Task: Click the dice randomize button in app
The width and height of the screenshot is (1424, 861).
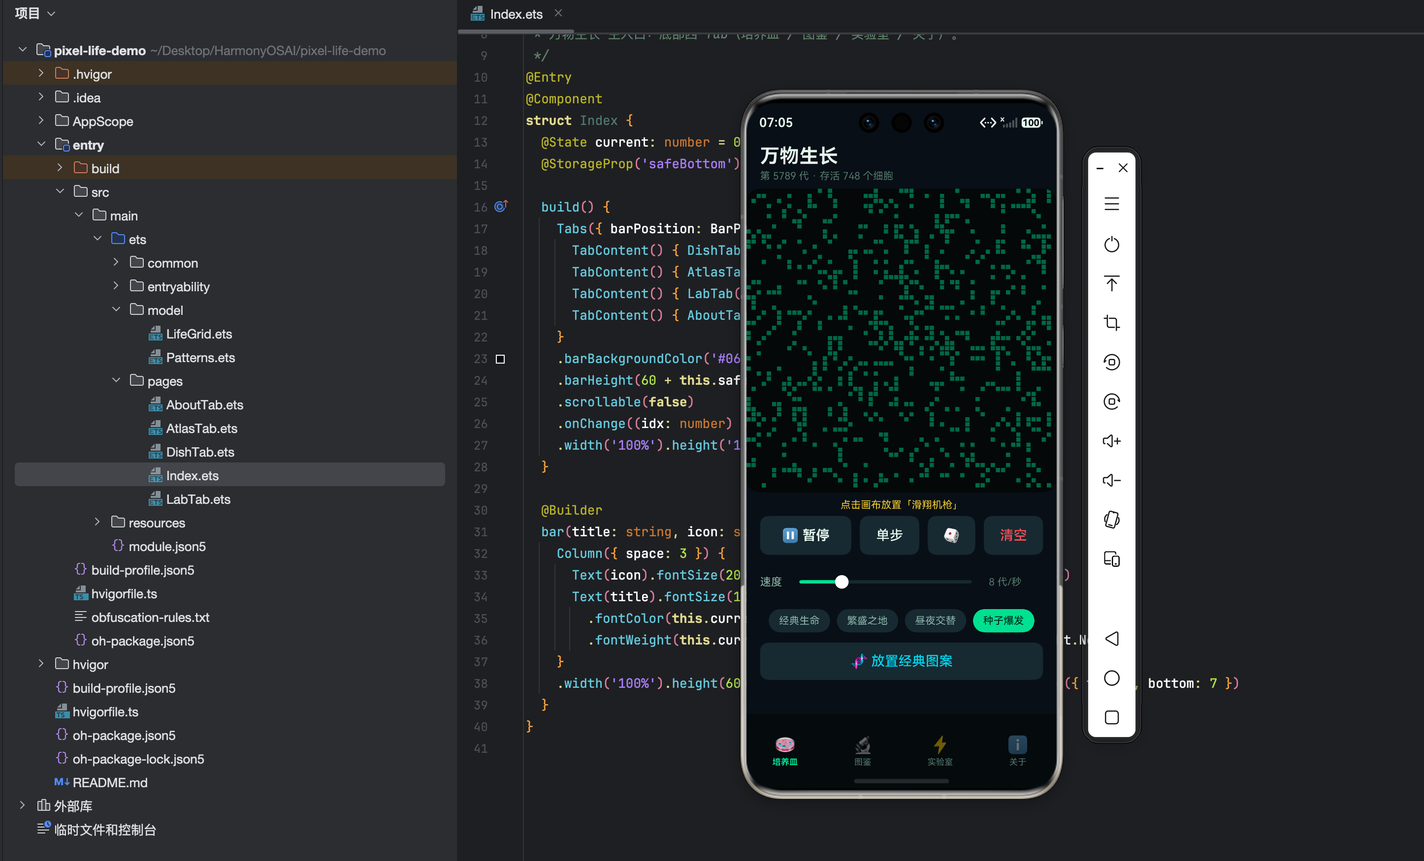Action: [951, 535]
